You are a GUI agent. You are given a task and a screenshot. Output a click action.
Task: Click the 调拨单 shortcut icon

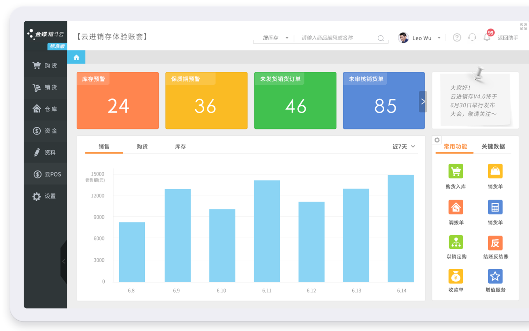pyautogui.click(x=456, y=207)
